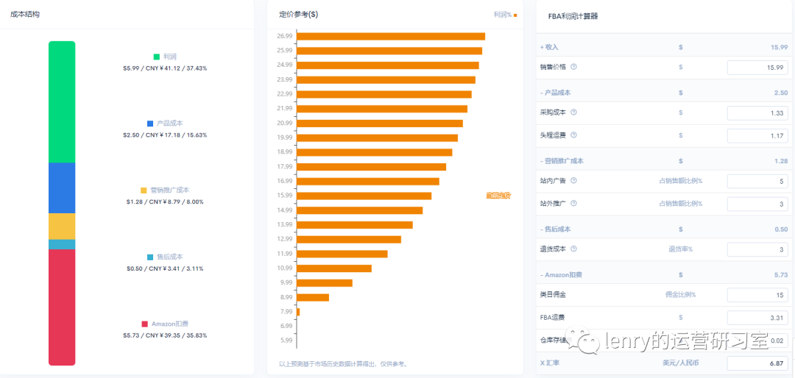Click the FBA利润计算器 panel title
This screenshot has height=378, width=795.
click(573, 16)
